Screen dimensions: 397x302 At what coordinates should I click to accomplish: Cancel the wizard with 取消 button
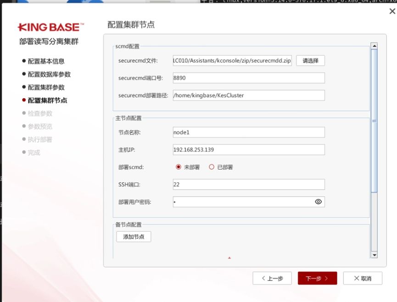click(363, 278)
